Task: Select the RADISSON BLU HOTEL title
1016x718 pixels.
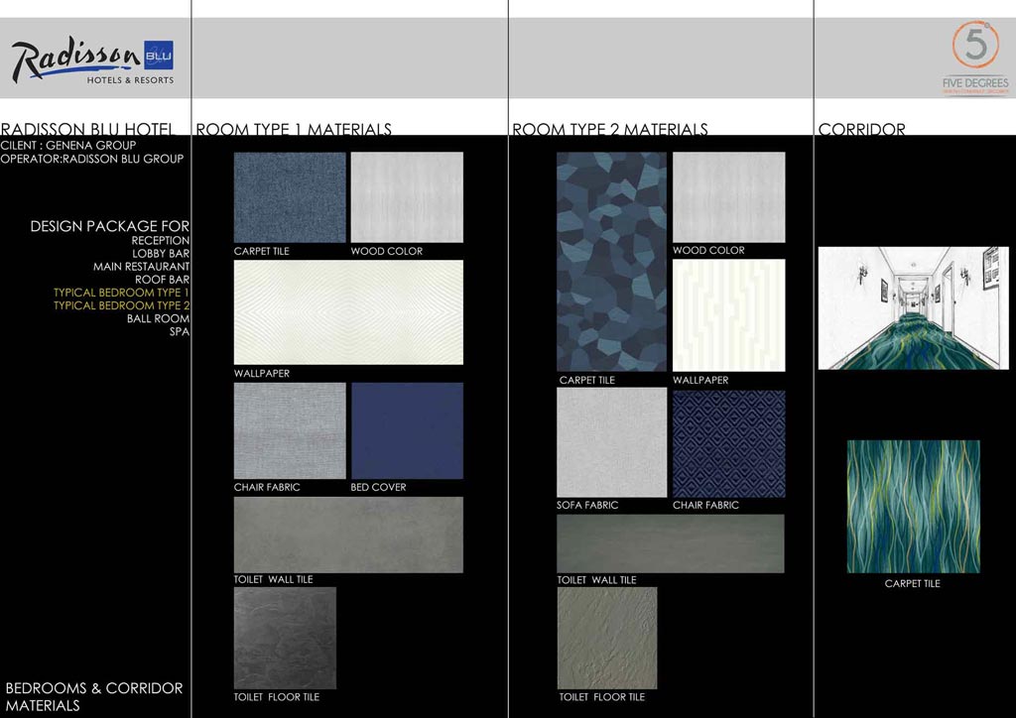Action: [87, 130]
